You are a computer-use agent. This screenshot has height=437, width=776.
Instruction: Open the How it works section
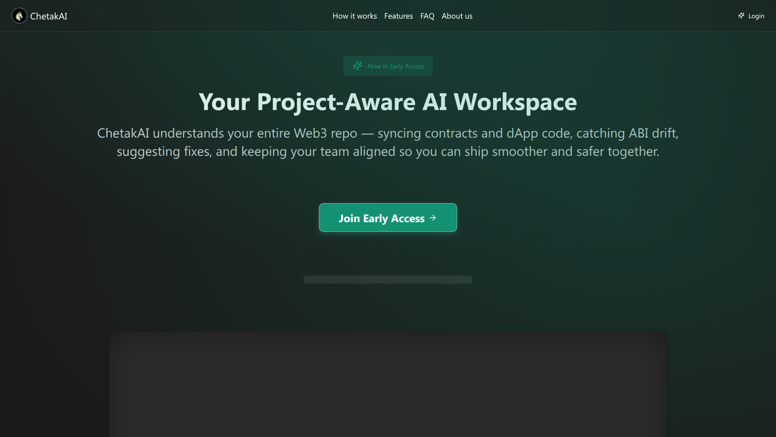pyautogui.click(x=354, y=16)
